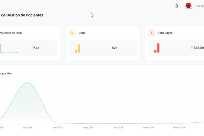Open the Dra. user name menu
The width and height of the screenshot is (204, 136).
tap(200, 6)
